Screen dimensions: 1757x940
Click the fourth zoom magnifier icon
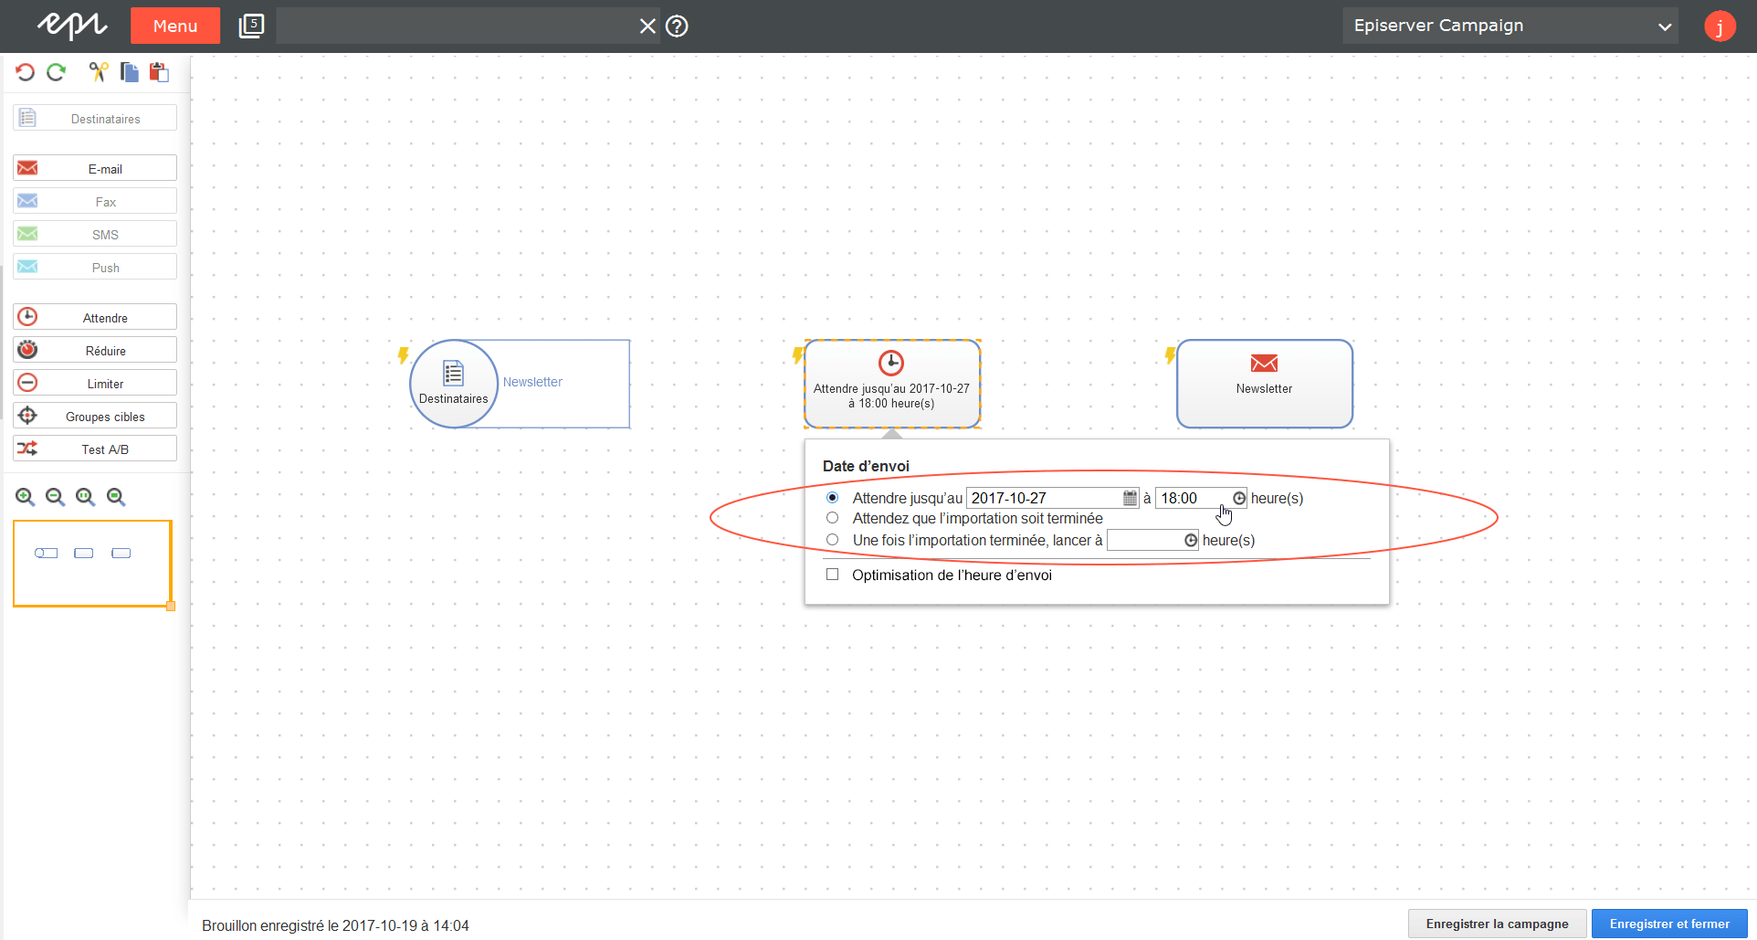(x=116, y=497)
